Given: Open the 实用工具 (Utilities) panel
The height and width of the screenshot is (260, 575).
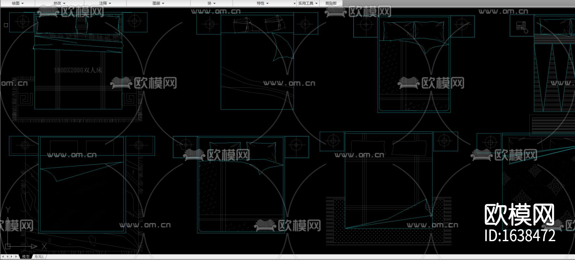Looking at the screenshot, I should coord(308,3).
